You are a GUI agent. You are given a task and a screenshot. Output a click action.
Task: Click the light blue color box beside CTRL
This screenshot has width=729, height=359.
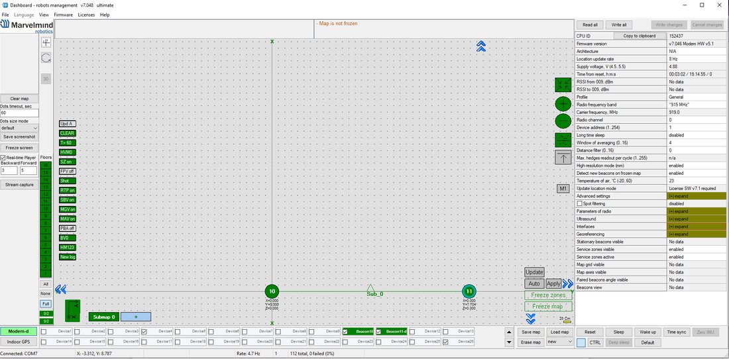(581, 342)
